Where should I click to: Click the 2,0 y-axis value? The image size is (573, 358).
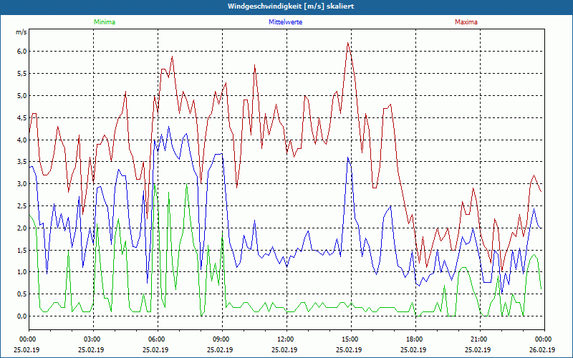point(22,228)
